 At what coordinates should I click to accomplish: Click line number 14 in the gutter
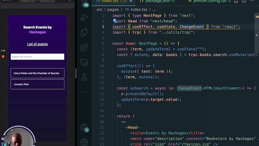point(102,88)
